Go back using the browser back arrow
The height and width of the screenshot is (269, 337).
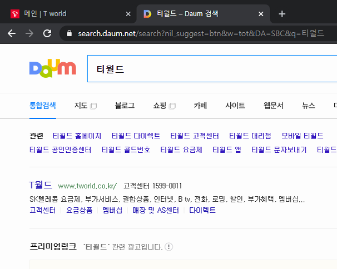[x=12, y=33]
